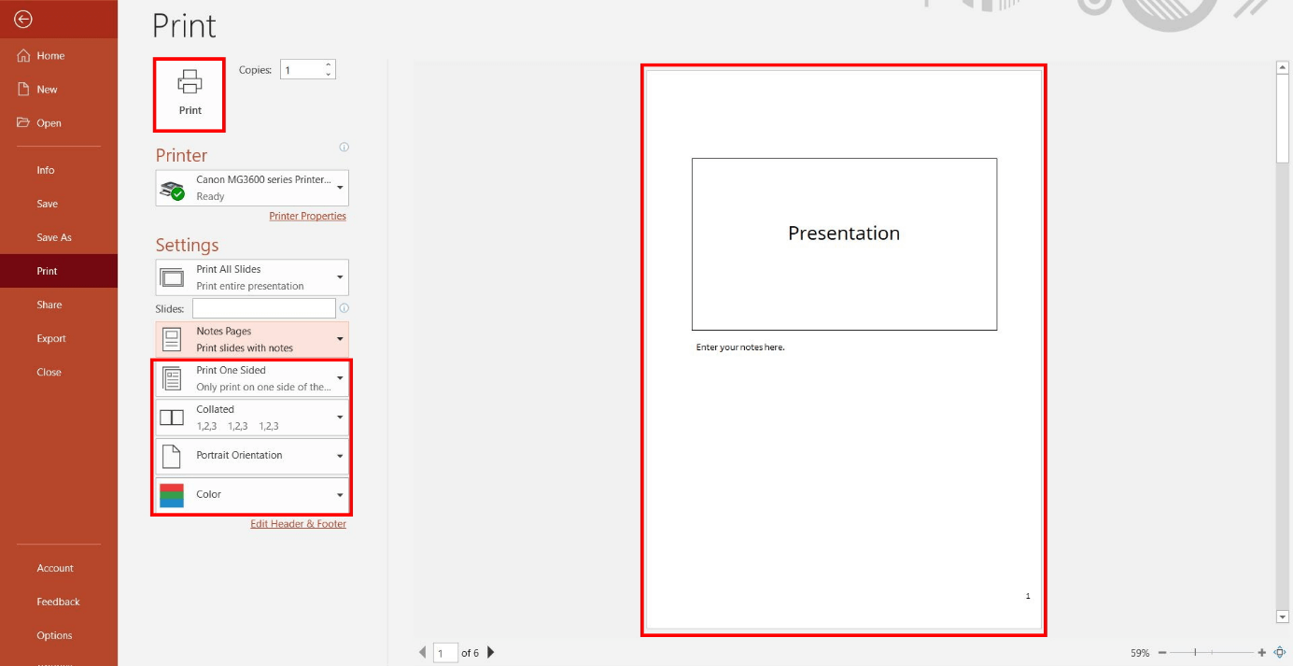Open the Color printing dropdown
The image size is (1293, 666).
pos(340,494)
